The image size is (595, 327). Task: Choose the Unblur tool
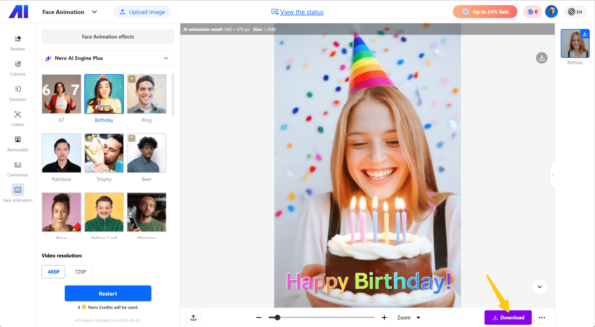[17, 118]
